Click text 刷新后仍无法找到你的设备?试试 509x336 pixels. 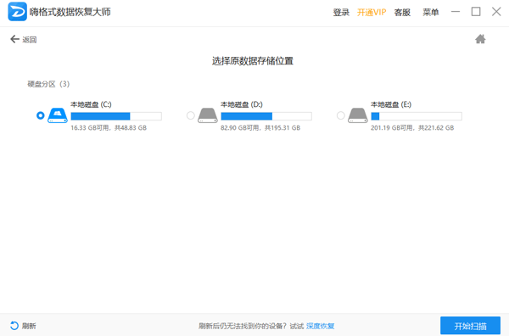coord(251,326)
